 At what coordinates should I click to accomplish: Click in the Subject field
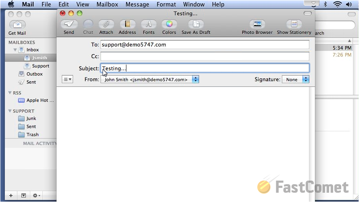point(205,68)
